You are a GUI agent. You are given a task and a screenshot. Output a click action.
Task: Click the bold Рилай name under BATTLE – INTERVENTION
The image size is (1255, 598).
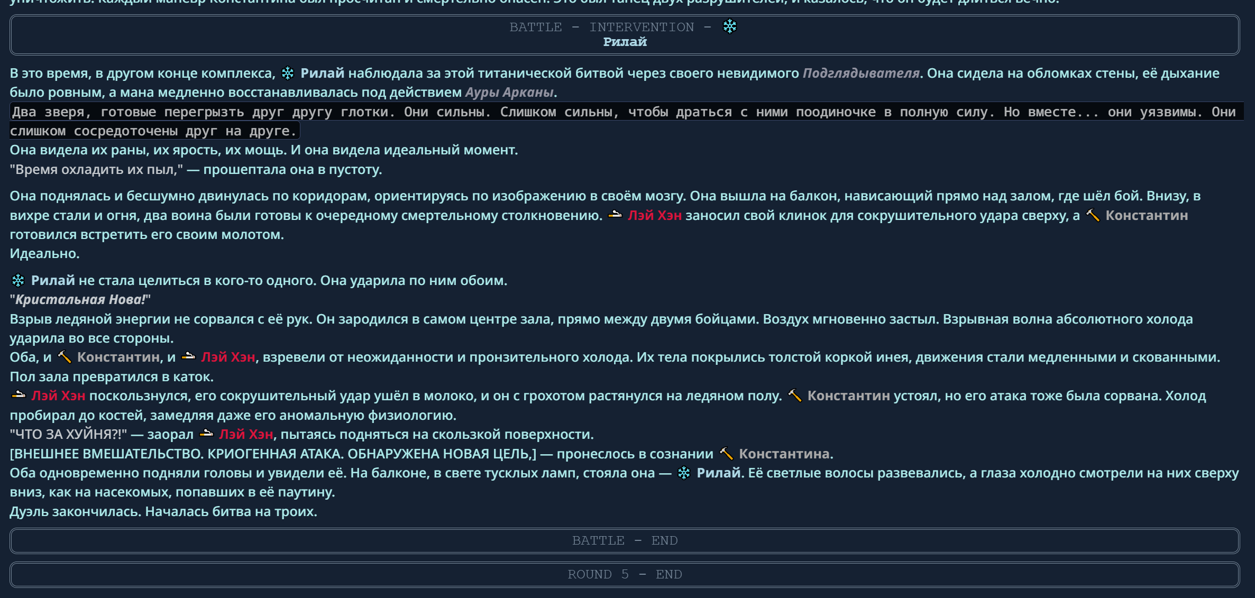click(625, 42)
